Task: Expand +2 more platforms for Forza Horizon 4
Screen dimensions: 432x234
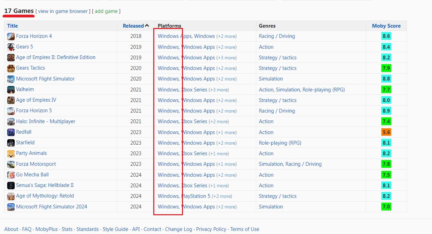Action: [x=226, y=36]
